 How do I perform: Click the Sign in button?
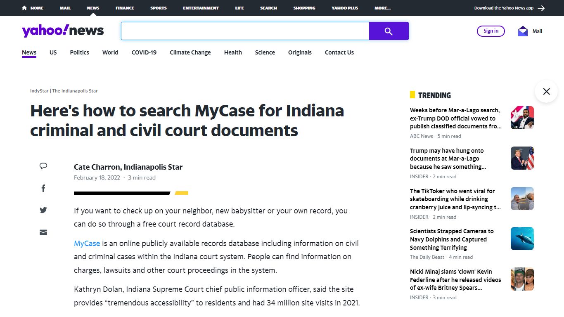pyautogui.click(x=491, y=31)
